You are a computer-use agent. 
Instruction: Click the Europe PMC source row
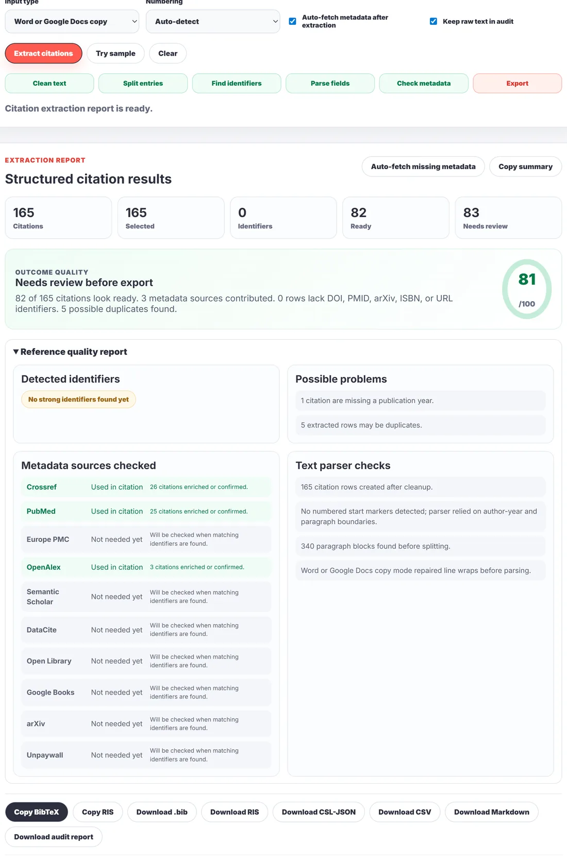point(146,539)
